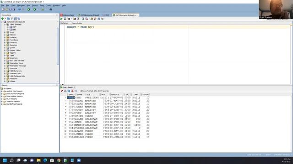Click Clear eraser icon in worksheet toolbar

(x=95, y=19)
